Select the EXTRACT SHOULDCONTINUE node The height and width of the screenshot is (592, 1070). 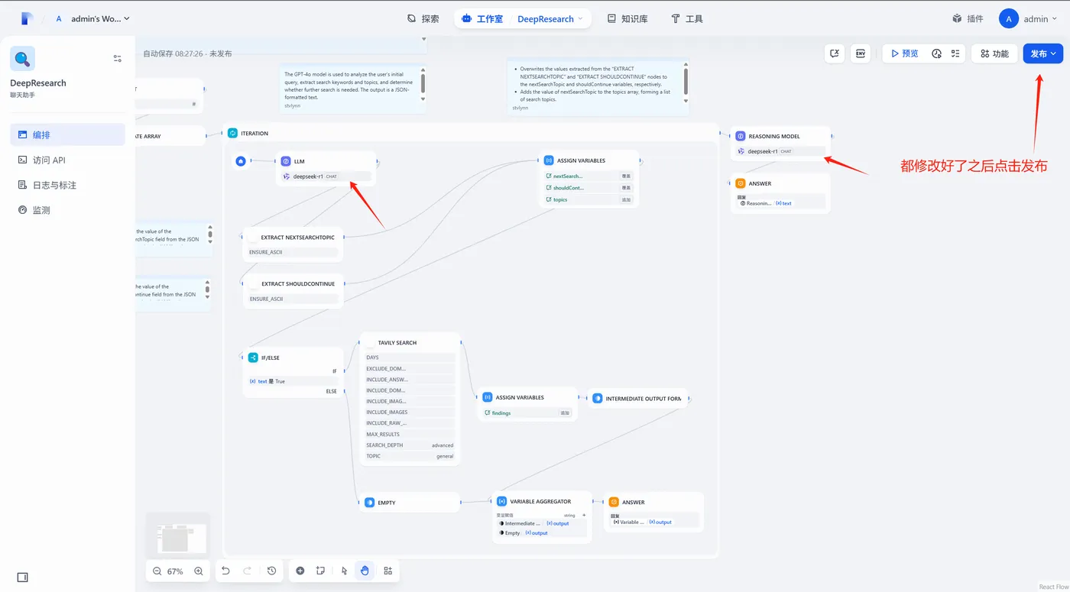[x=293, y=290]
